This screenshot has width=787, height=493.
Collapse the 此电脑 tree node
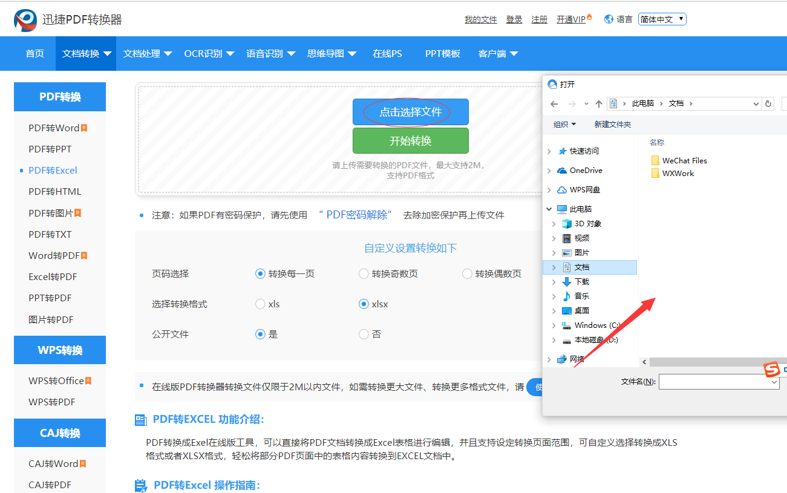(549, 209)
